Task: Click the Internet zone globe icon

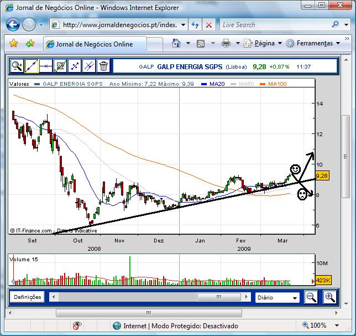Action: (x=117, y=326)
